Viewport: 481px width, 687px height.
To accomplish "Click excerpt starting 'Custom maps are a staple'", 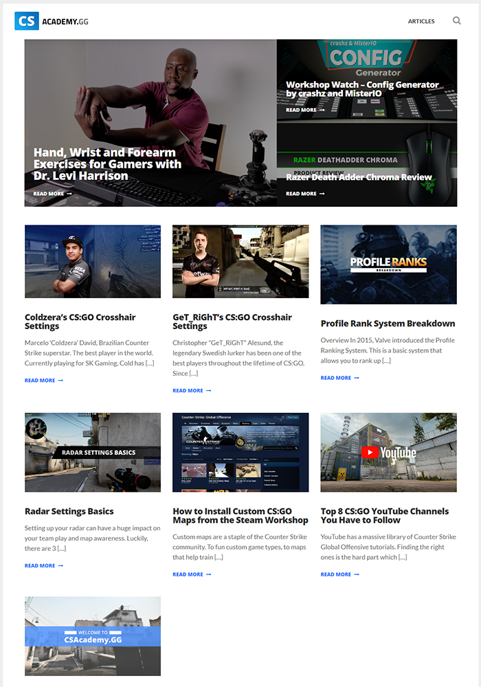I will 240,547.
